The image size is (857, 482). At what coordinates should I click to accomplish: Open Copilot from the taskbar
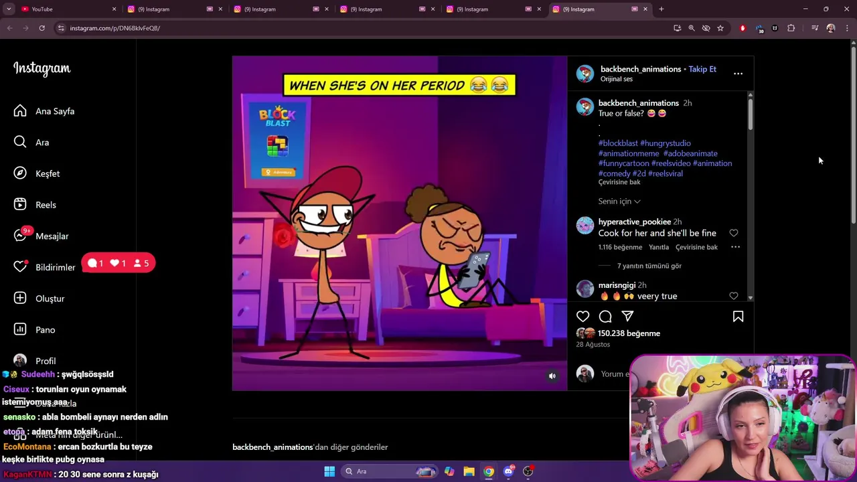pos(449,471)
